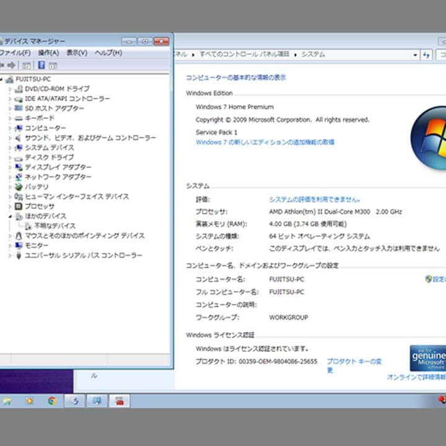
Task: Click the genuine Microsoft software badge
Action: pos(428,358)
